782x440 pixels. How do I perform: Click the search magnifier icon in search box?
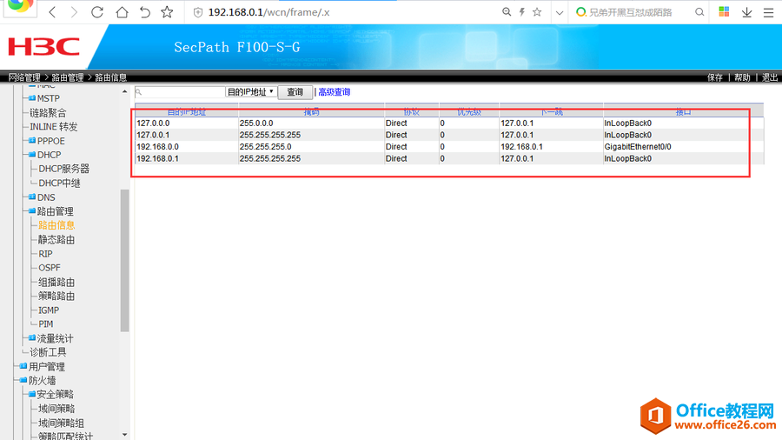[699, 12]
